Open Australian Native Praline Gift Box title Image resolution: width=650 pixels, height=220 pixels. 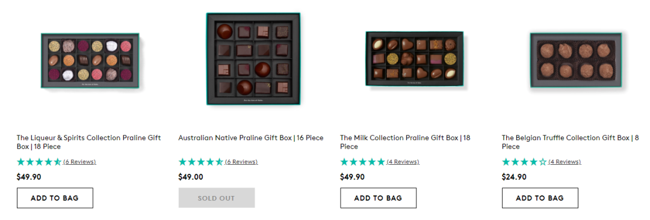click(251, 138)
